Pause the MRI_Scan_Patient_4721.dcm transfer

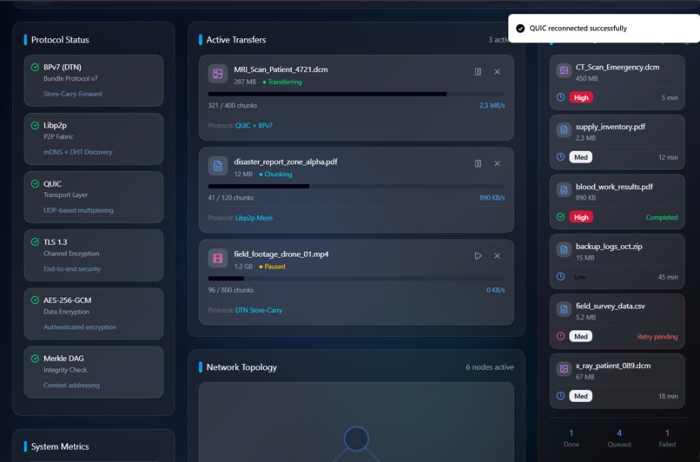click(478, 71)
